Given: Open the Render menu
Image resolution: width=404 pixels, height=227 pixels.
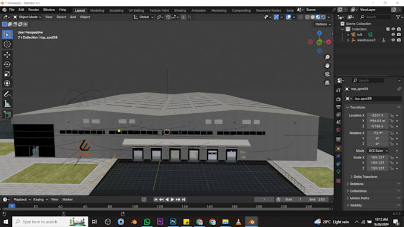Looking at the screenshot, I should pyautogui.click(x=33, y=9).
